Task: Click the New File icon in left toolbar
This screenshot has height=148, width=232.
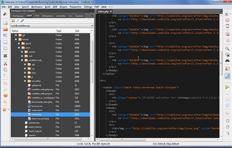Action: (x=5, y=23)
